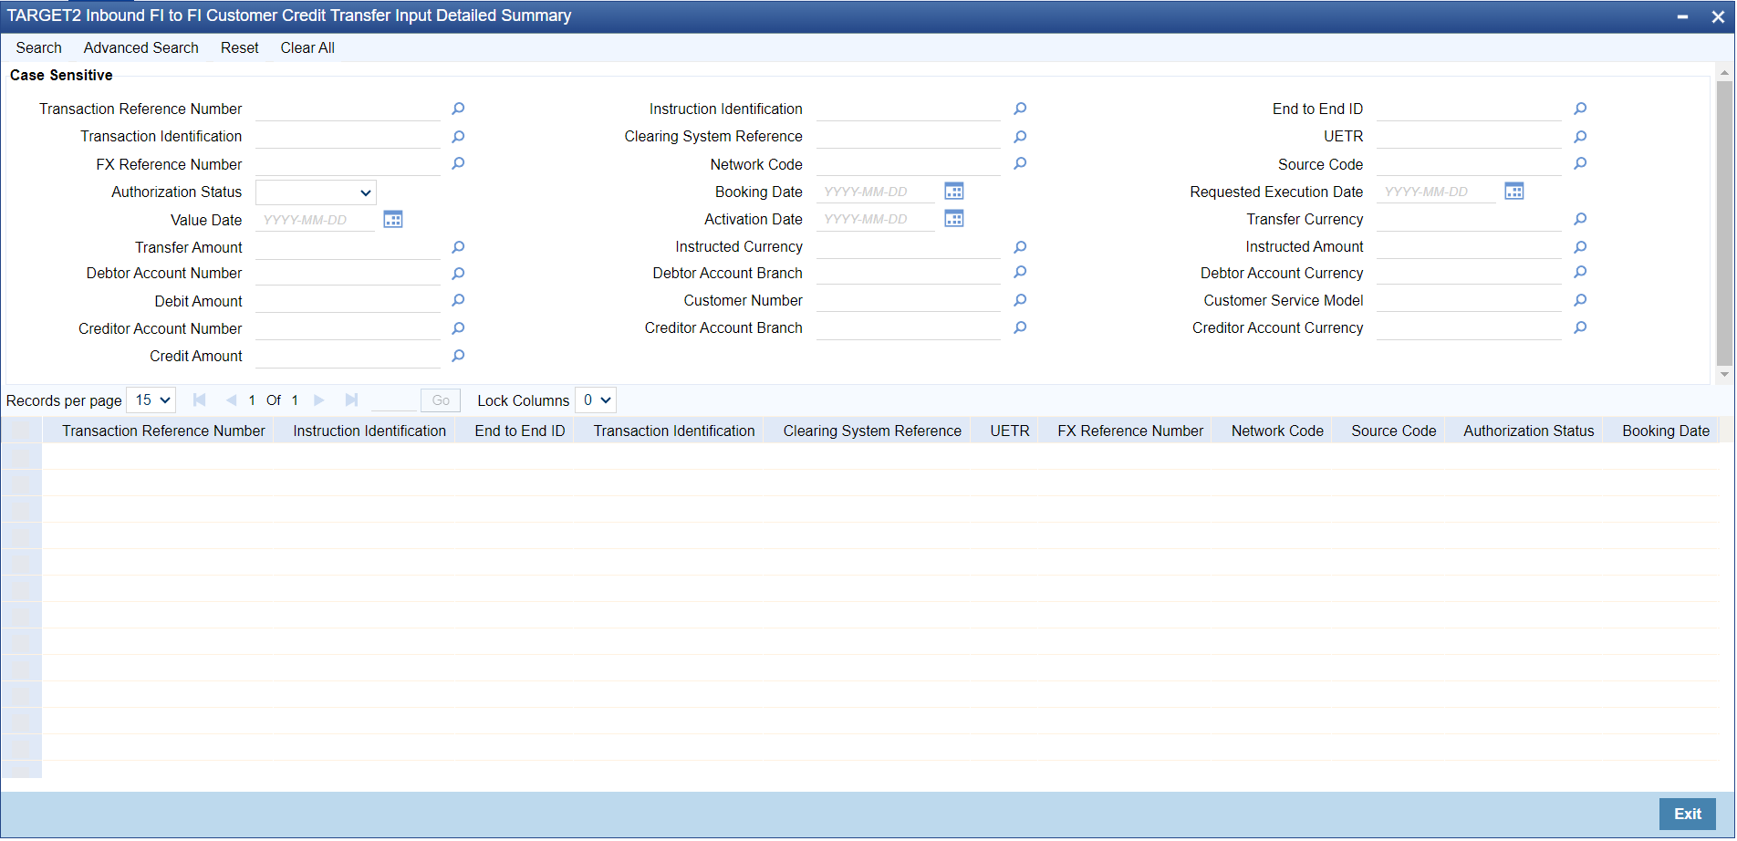
Task: Click the Booking Date column header
Action: pyautogui.click(x=1666, y=431)
